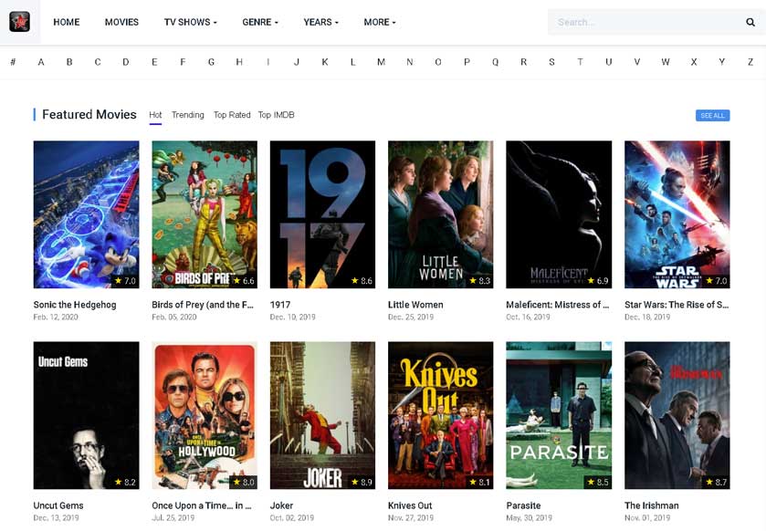Open the YEARS dropdown menu
This screenshot has height=531, width=766.
pyautogui.click(x=321, y=22)
